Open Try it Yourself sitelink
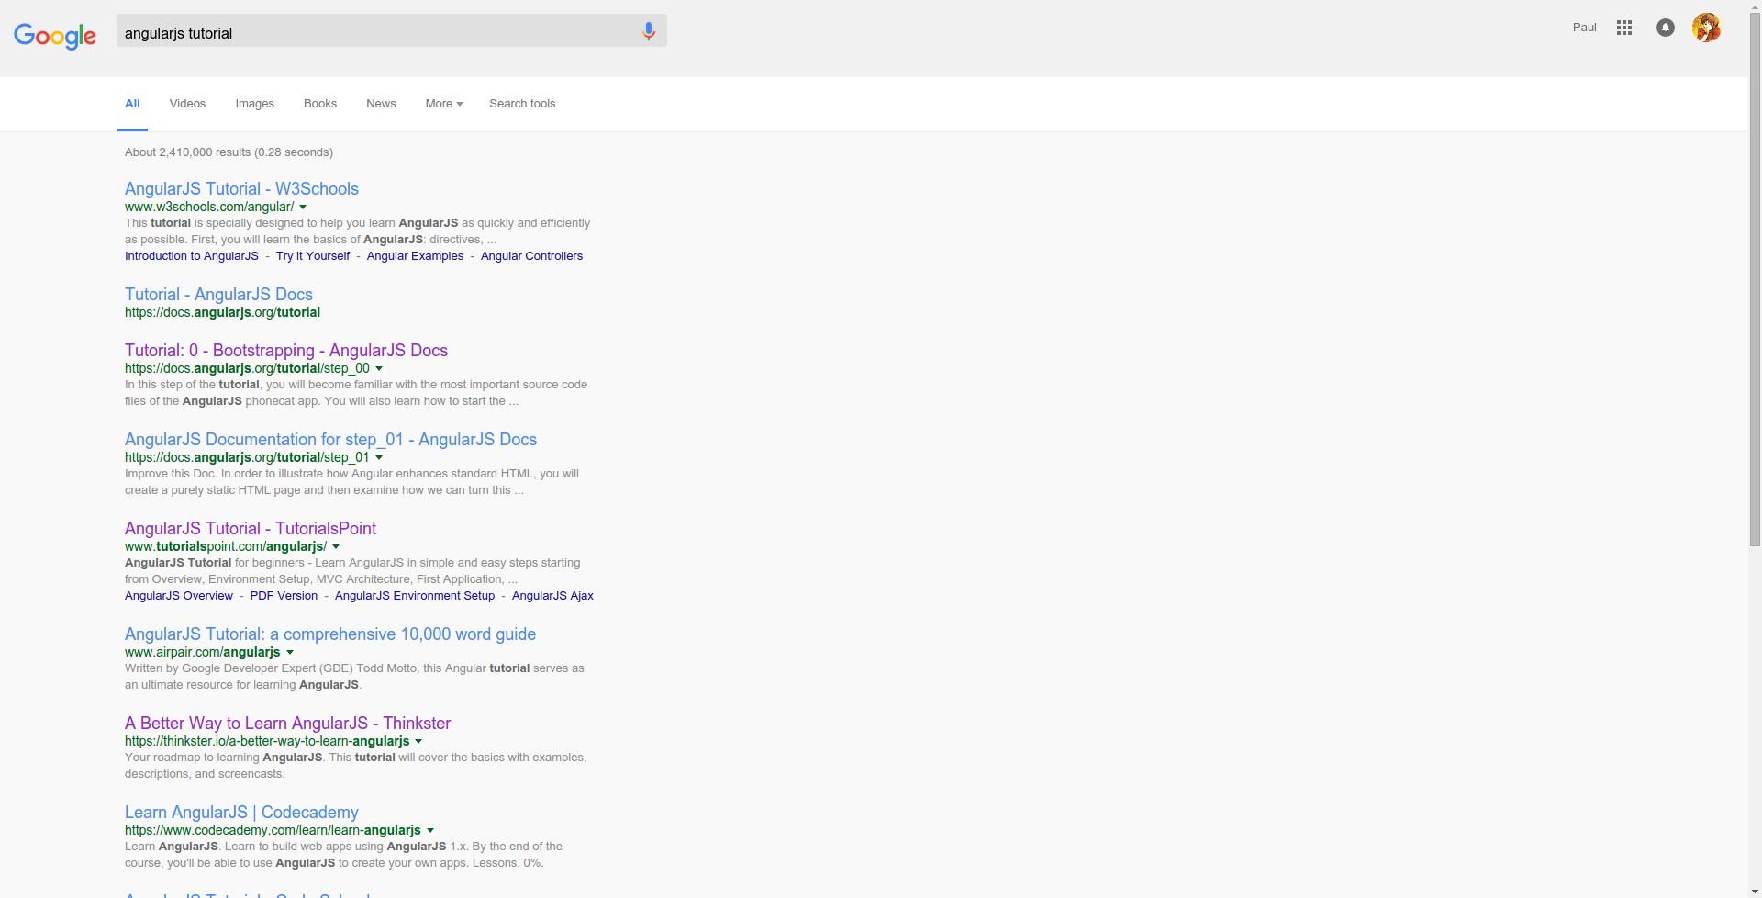This screenshot has width=1762, height=898. 313,256
